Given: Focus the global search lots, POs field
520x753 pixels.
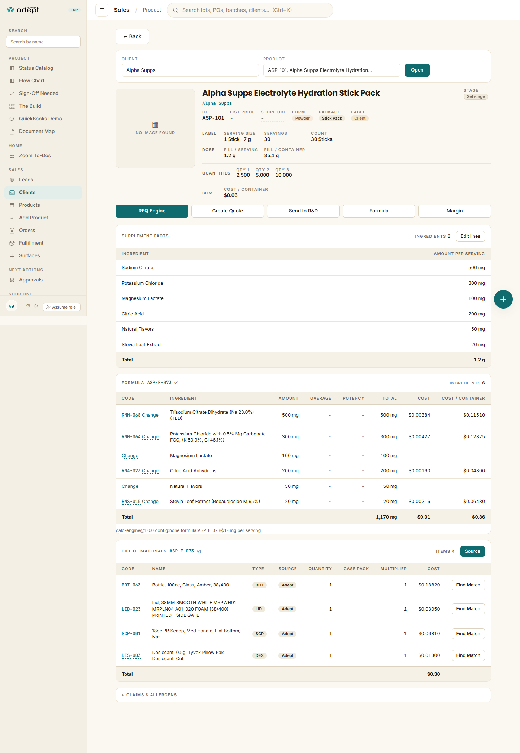Looking at the screenshot, I should point(250,10).
